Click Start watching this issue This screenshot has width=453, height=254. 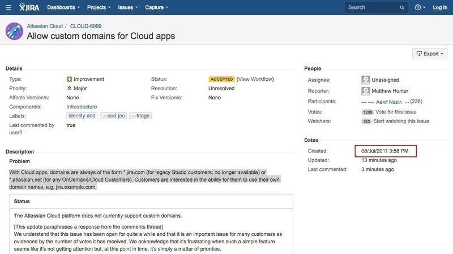pyautogui.click(x=401, y=121)
